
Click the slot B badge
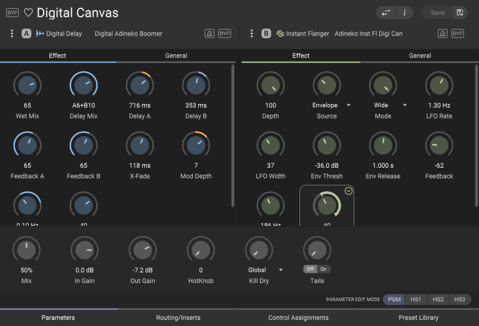click(x=266, y=34)
